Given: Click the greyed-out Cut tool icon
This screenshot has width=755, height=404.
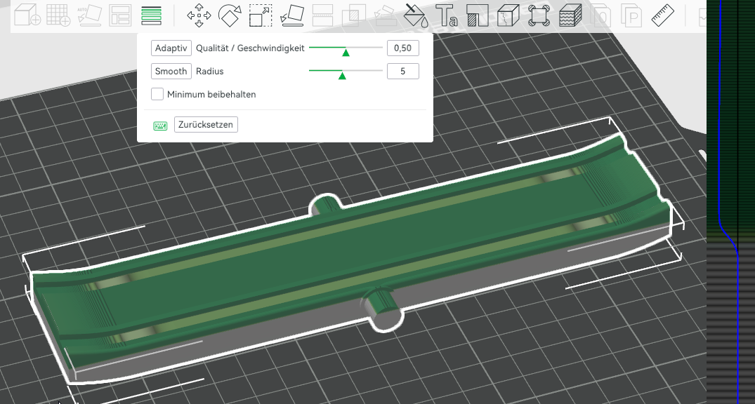Looking at the screenshot, I should click(x=322, y=15).
